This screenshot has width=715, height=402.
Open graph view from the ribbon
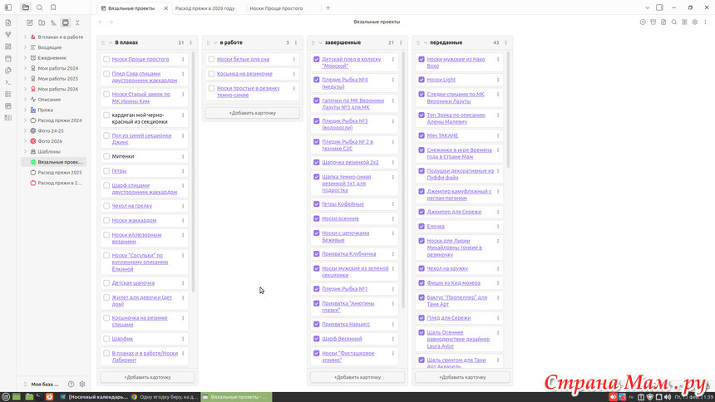pyautogui.click(x=7, y=34)
